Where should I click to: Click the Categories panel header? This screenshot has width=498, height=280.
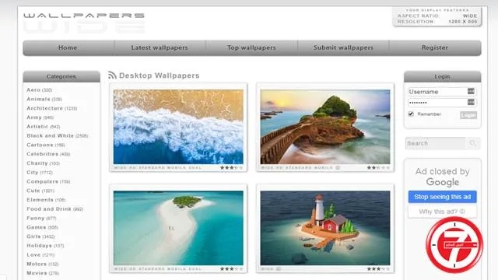[x=61, y=76]
